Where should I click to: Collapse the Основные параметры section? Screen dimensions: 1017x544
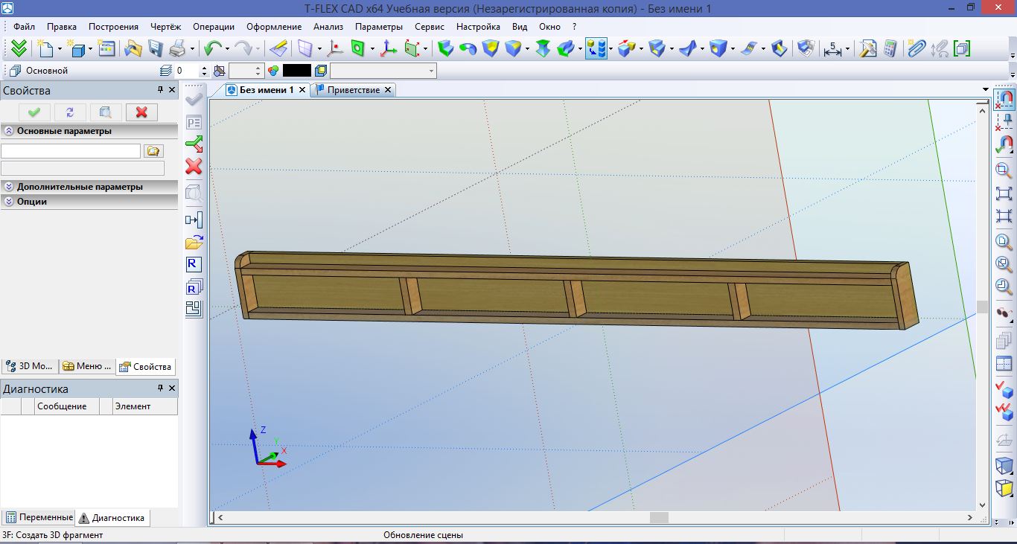click(9, 130)
